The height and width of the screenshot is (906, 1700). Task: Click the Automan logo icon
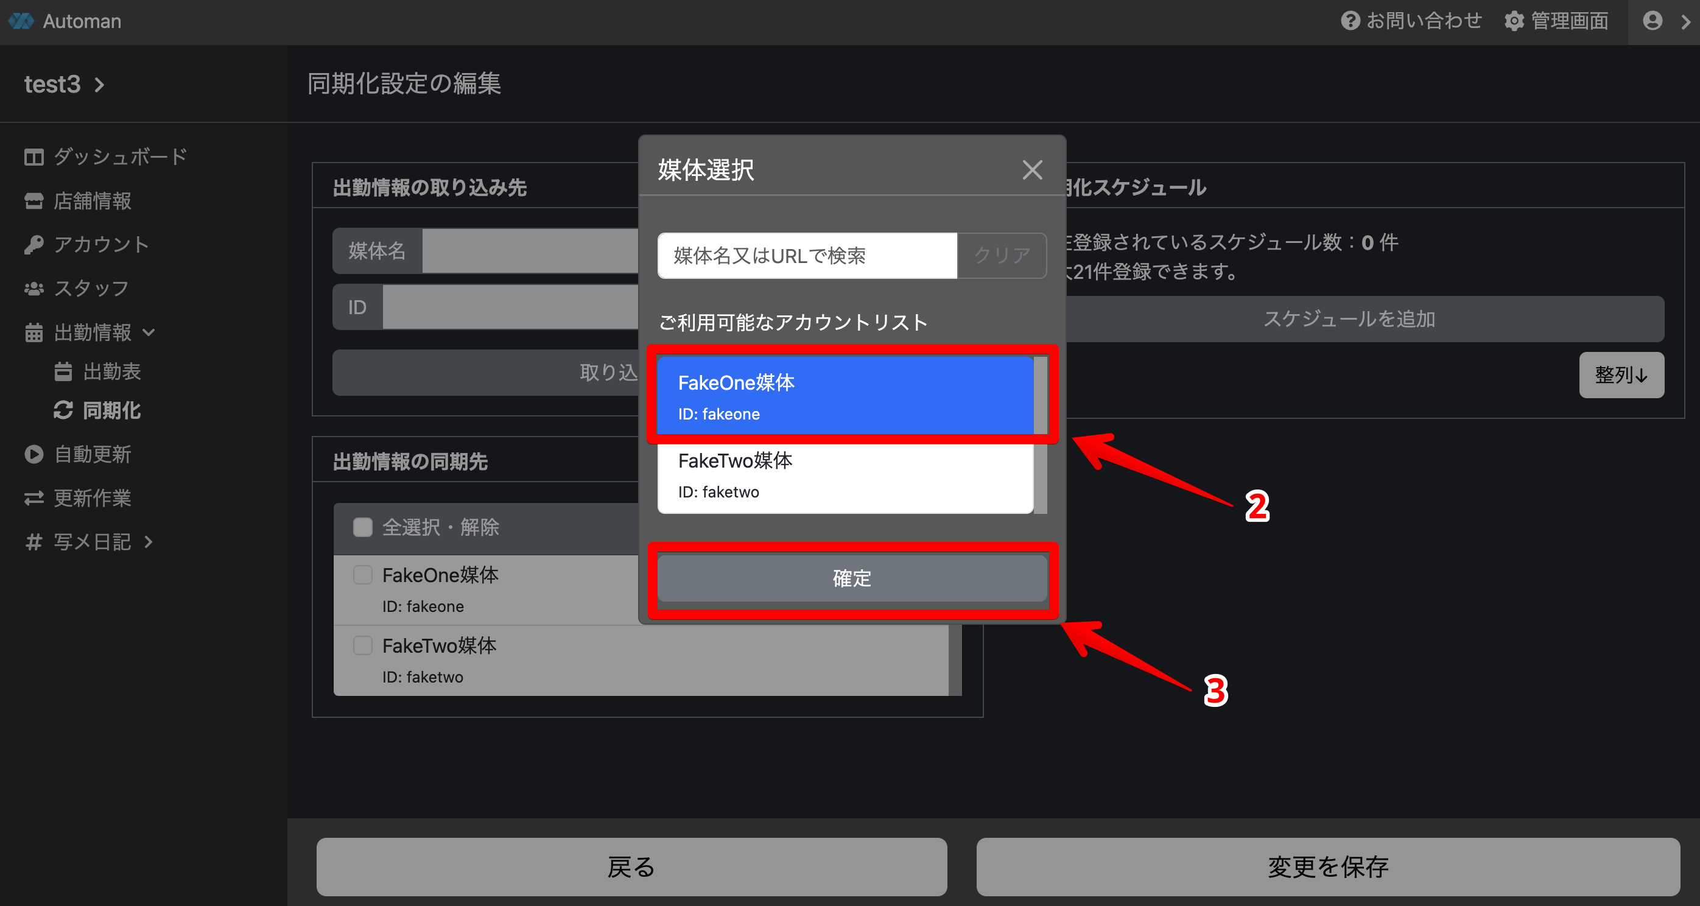21,21
